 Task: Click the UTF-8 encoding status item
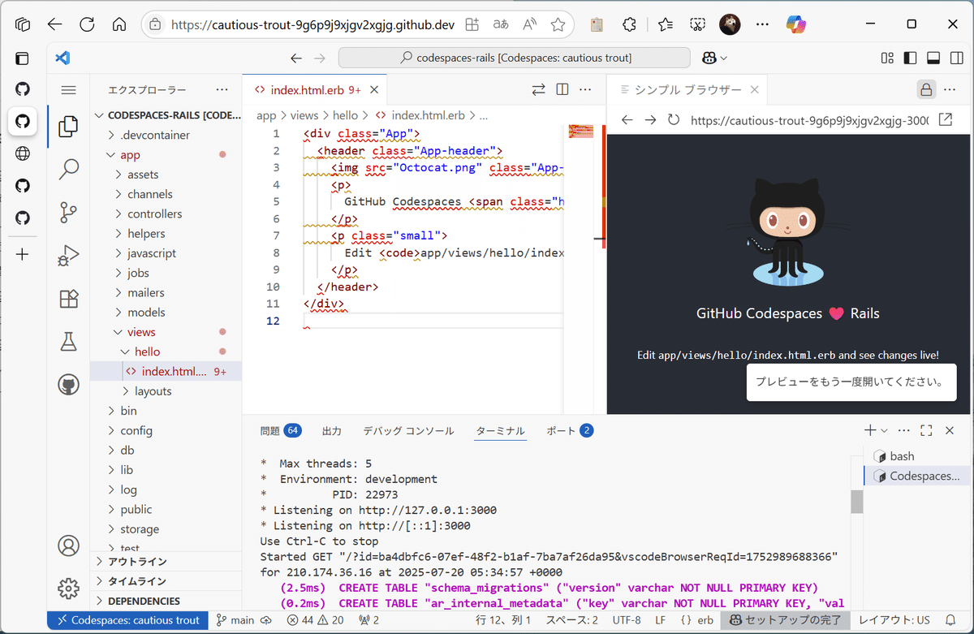click(x=627, y=620)
